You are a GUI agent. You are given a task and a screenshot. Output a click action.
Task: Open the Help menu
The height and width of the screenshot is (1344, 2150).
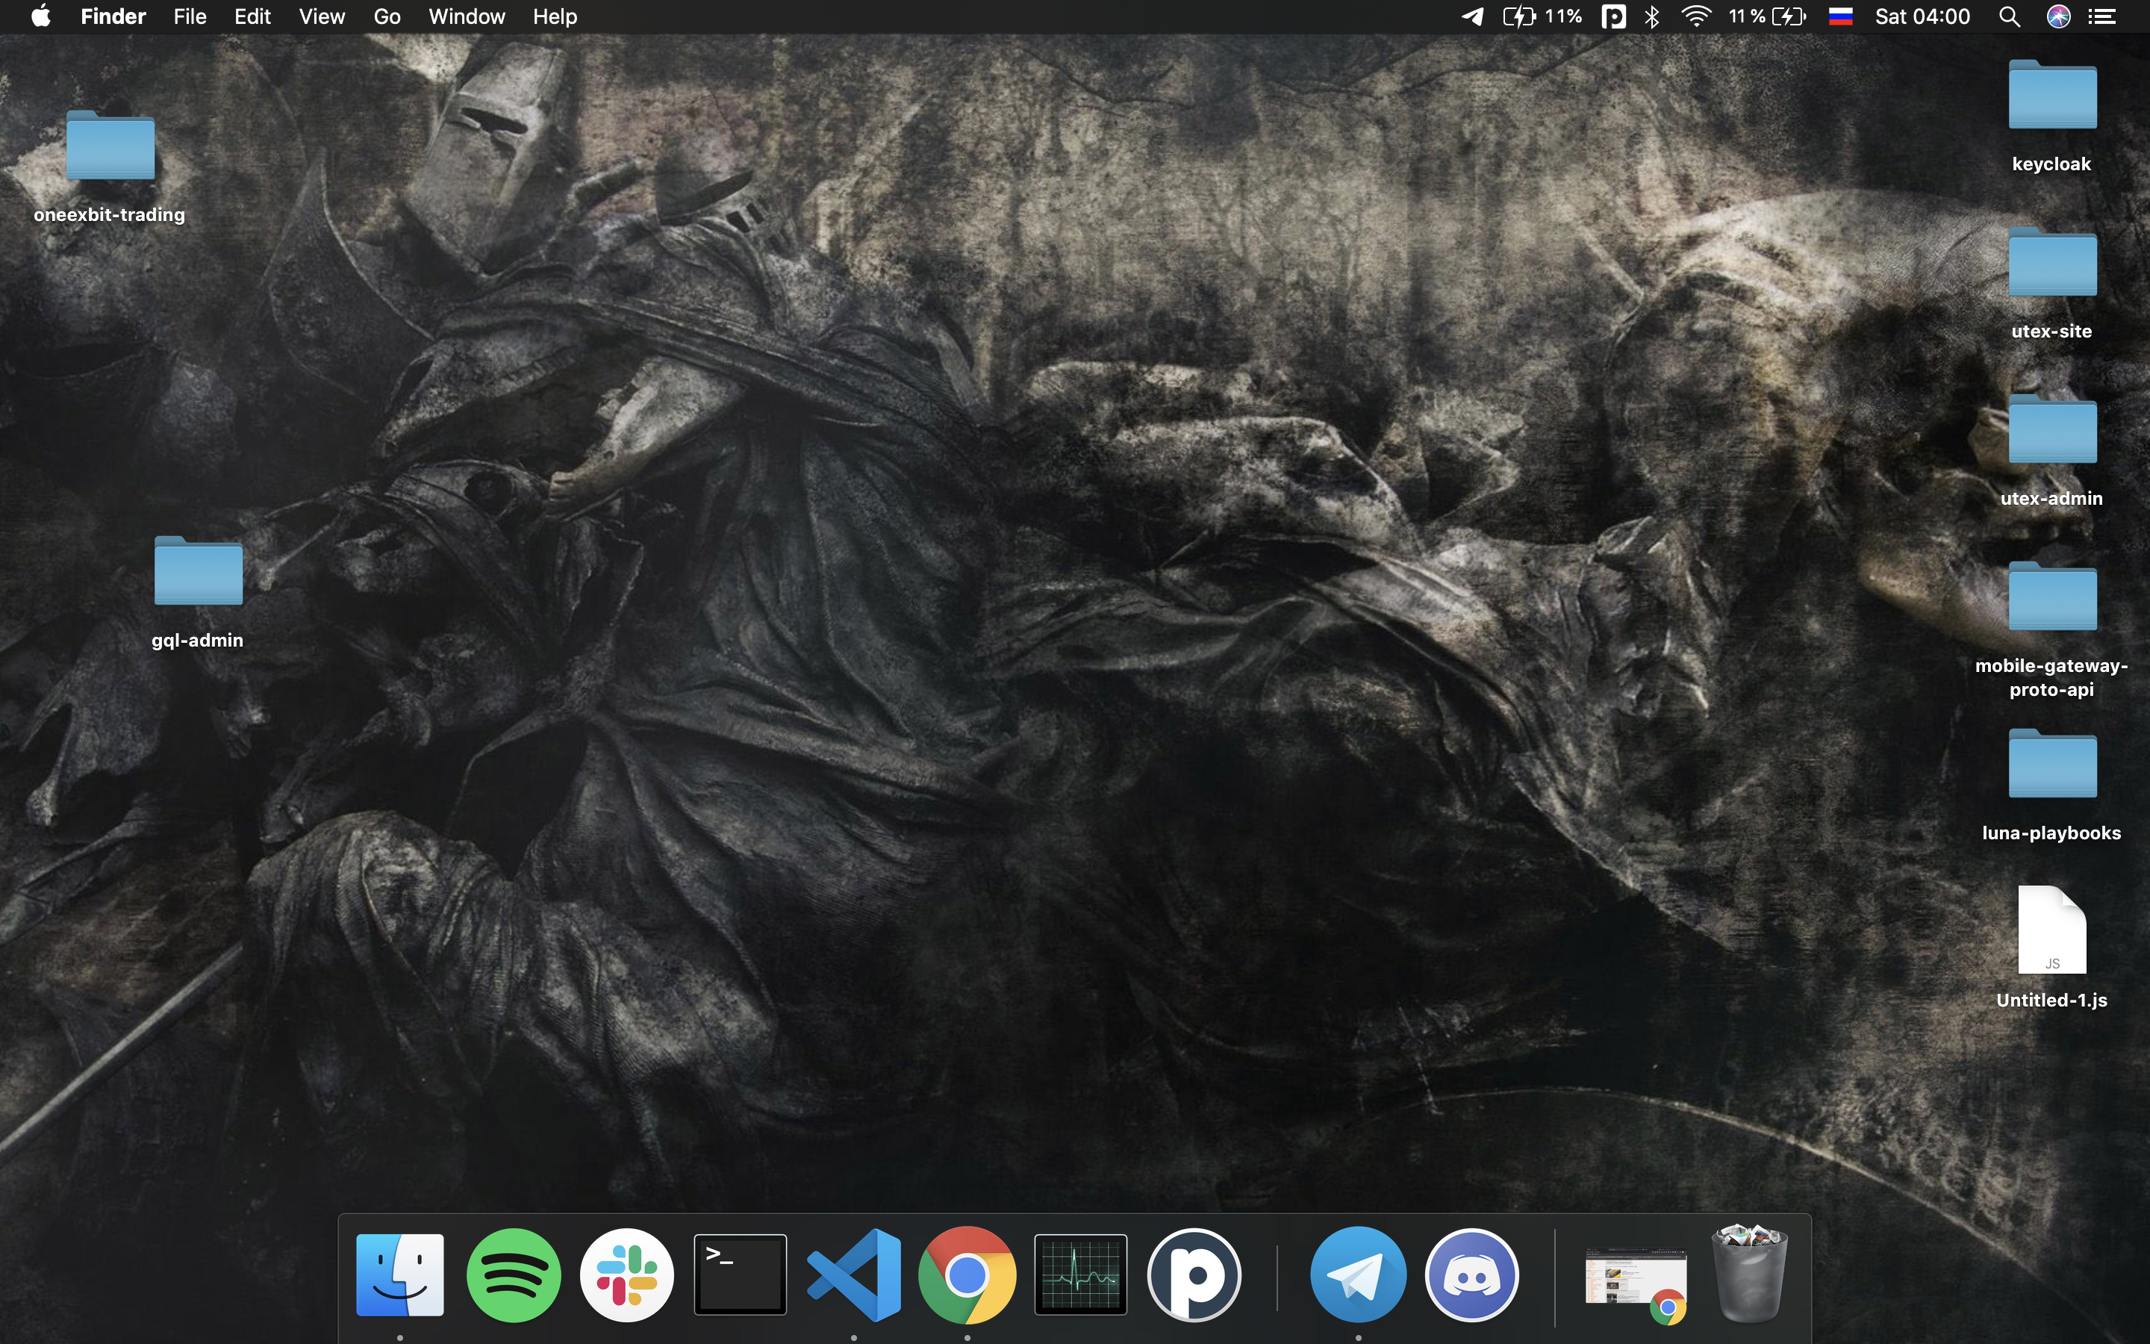[x=555, y=16]
